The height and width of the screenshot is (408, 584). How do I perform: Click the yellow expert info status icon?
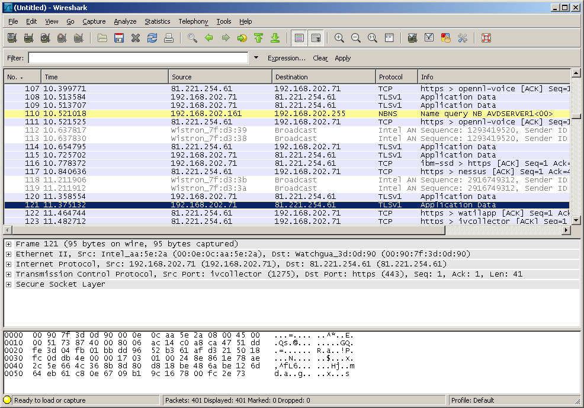click(7, 400)
